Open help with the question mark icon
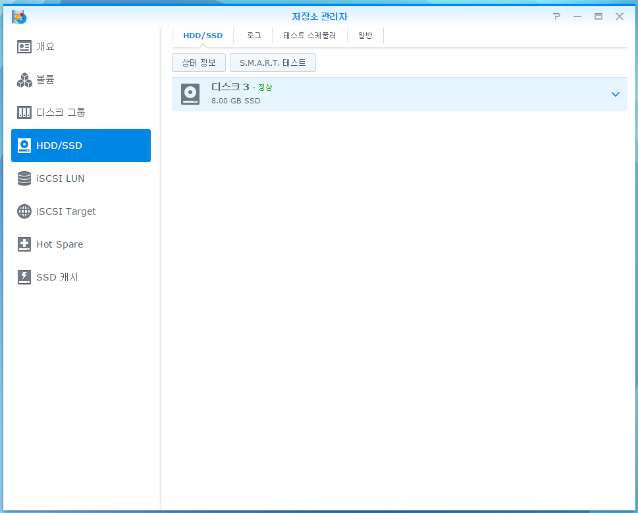The width and height of the screenshot is (638, 513). (556, 16)
